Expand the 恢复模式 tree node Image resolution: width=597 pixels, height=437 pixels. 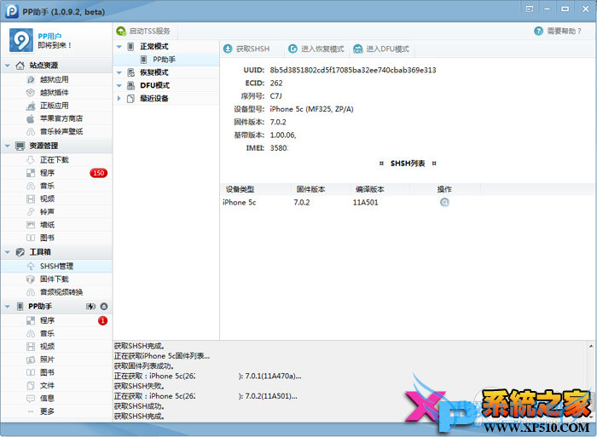pyautogui.click(x=119, y=72)
